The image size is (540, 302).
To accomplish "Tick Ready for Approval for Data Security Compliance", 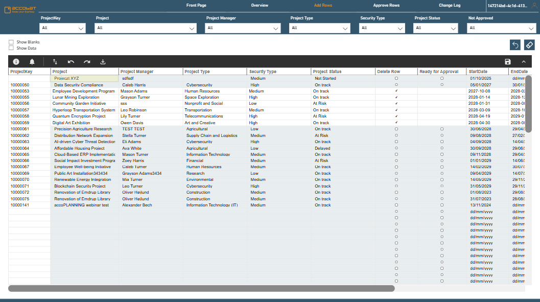I will 442,85.
